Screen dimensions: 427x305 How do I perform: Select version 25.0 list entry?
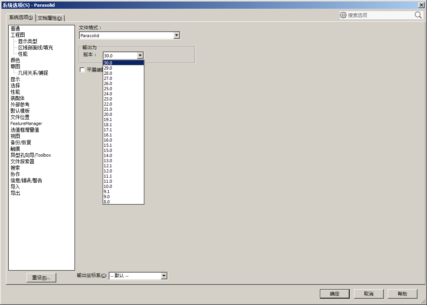[x=123, y=89]
